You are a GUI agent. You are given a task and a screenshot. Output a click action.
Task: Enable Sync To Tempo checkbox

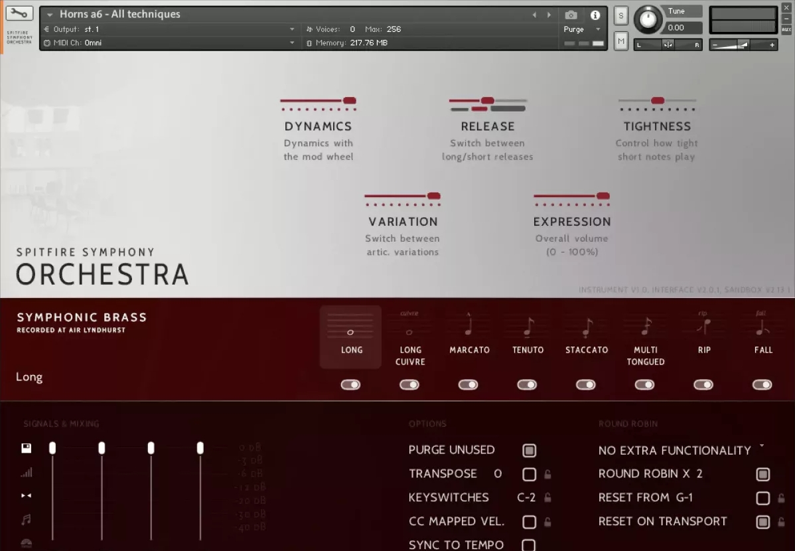(x=529, y=545)
